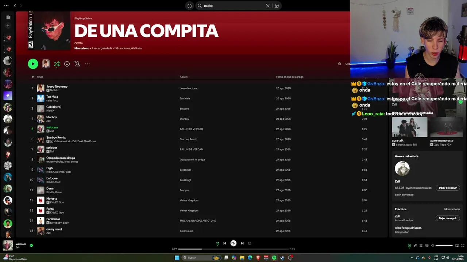This screenshot has height=262, width=467.
Task: Seek on the playback progress bar
Action: pyautogui.click(x=233, y=249)
